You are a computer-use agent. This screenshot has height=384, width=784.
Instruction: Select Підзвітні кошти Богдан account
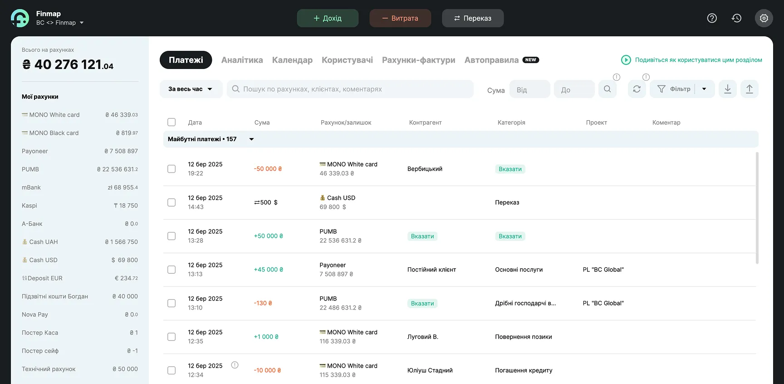pos(80,296)
